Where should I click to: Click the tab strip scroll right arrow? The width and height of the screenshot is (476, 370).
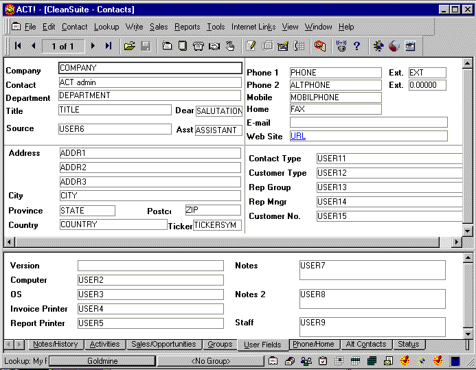(x=19, y=344)
